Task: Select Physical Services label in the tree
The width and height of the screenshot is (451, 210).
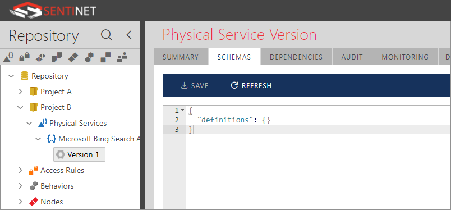Action: point(78,124)
